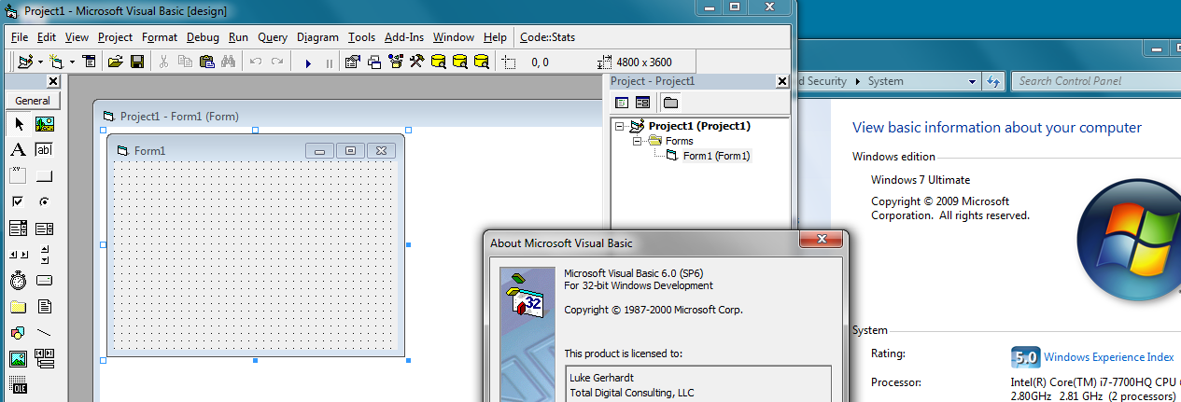Open address bar dropdown in Control Panel
This screenshot has width=1181, height=402.
coord(972,81)
